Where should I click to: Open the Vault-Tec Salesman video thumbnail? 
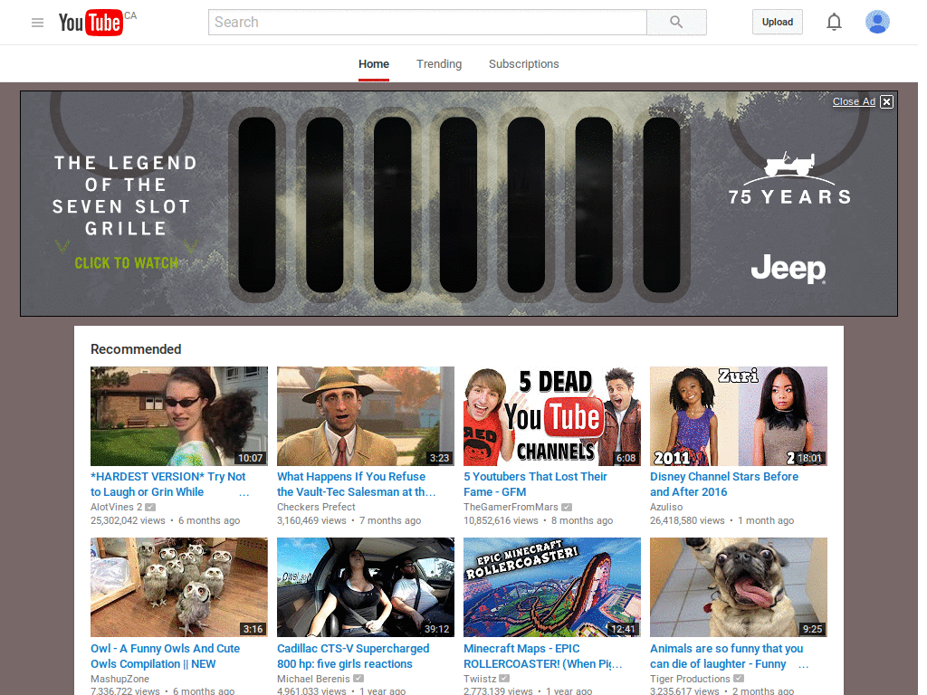click(x=366, y=416)
